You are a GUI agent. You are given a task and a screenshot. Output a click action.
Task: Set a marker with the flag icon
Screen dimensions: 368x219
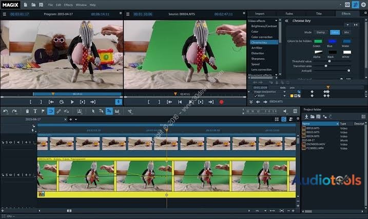pos(43,111)
